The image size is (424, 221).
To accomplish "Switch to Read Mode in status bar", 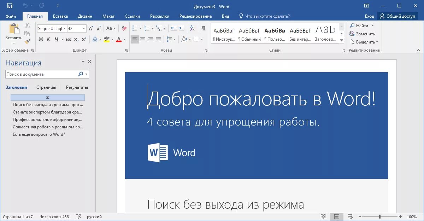I will tap(323, 216).
